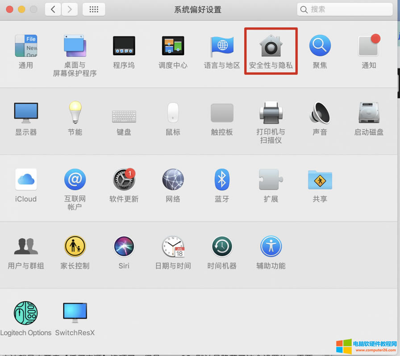
Task: Focus the 搜索 search field
Action: point(345,9)
